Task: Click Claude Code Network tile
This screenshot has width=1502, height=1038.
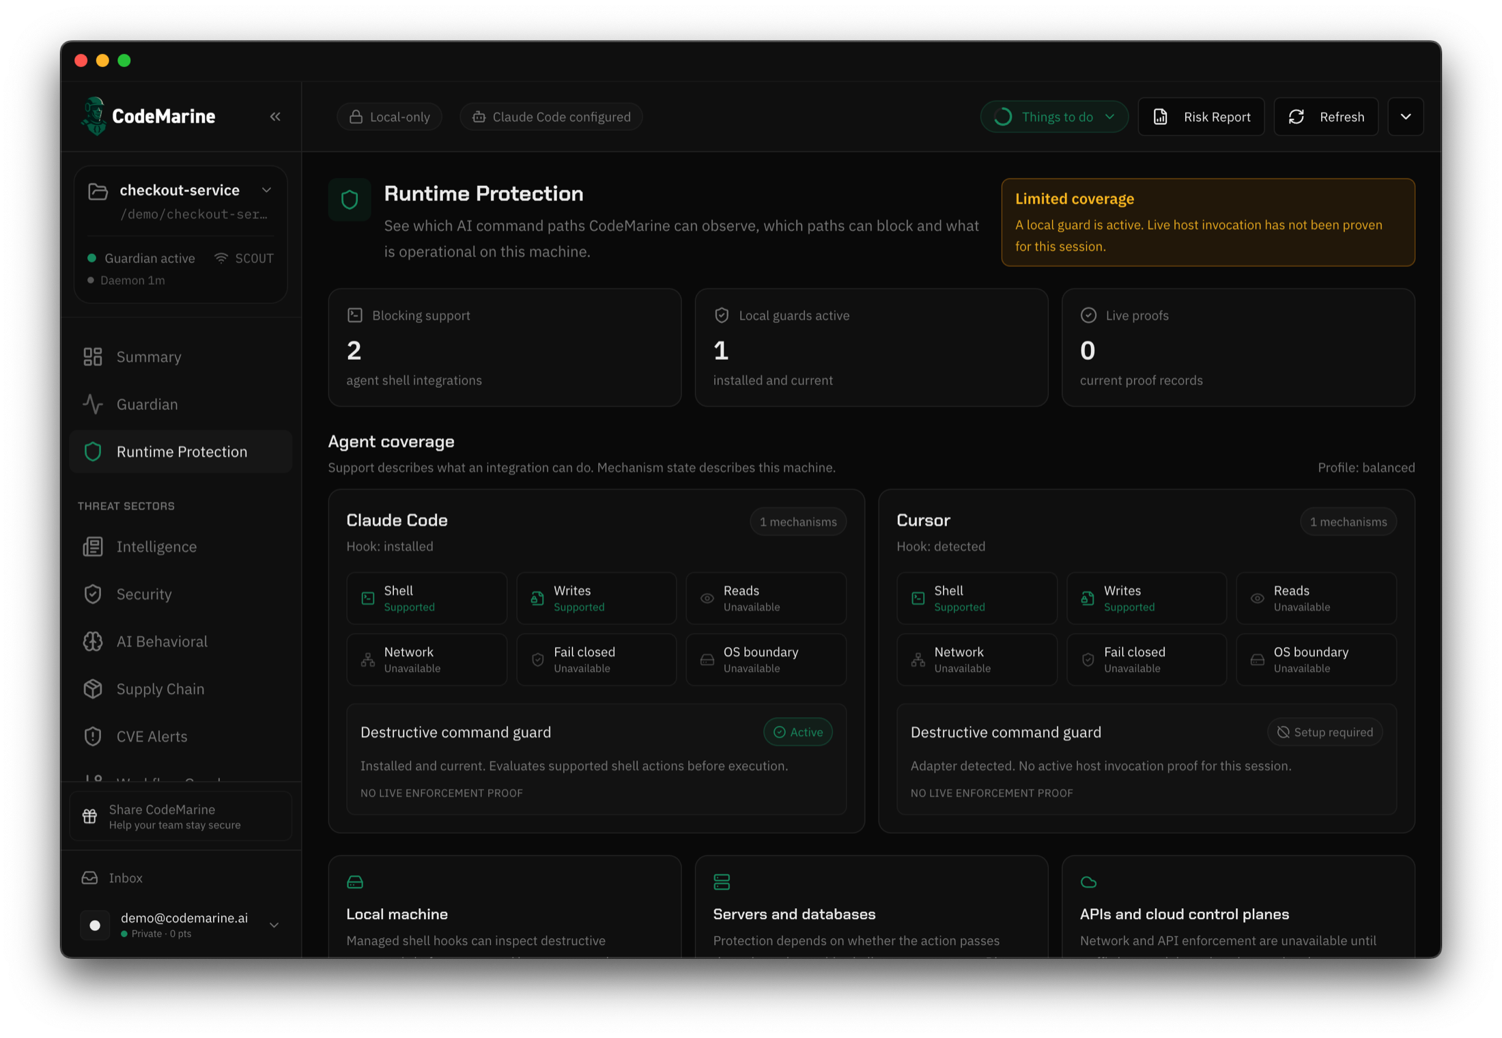Action: pos(427,660)
